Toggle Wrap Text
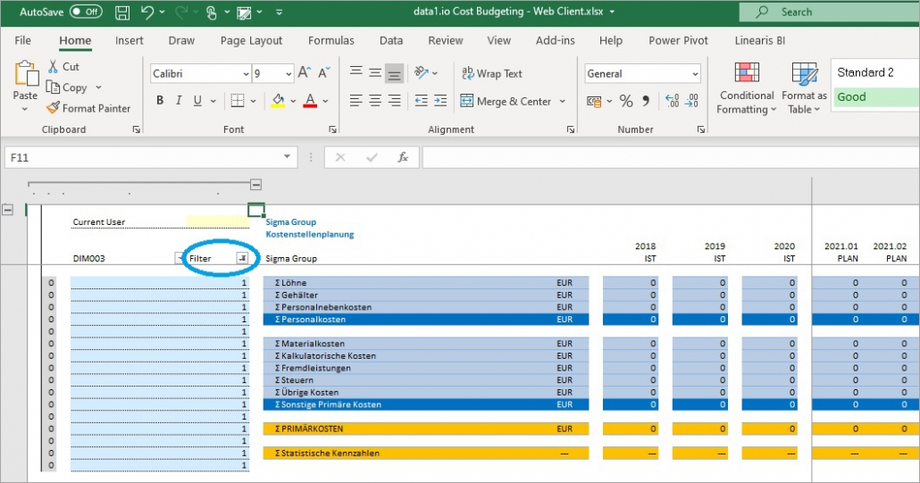Screen dimensions: 920x483 pos(491,73)
